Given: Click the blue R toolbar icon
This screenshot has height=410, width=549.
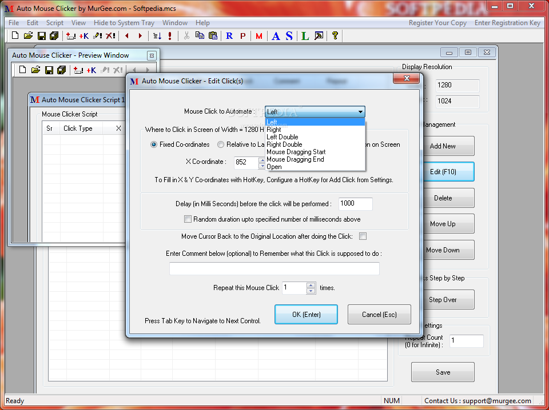Looking at the screenshot, I should point(229,35).
